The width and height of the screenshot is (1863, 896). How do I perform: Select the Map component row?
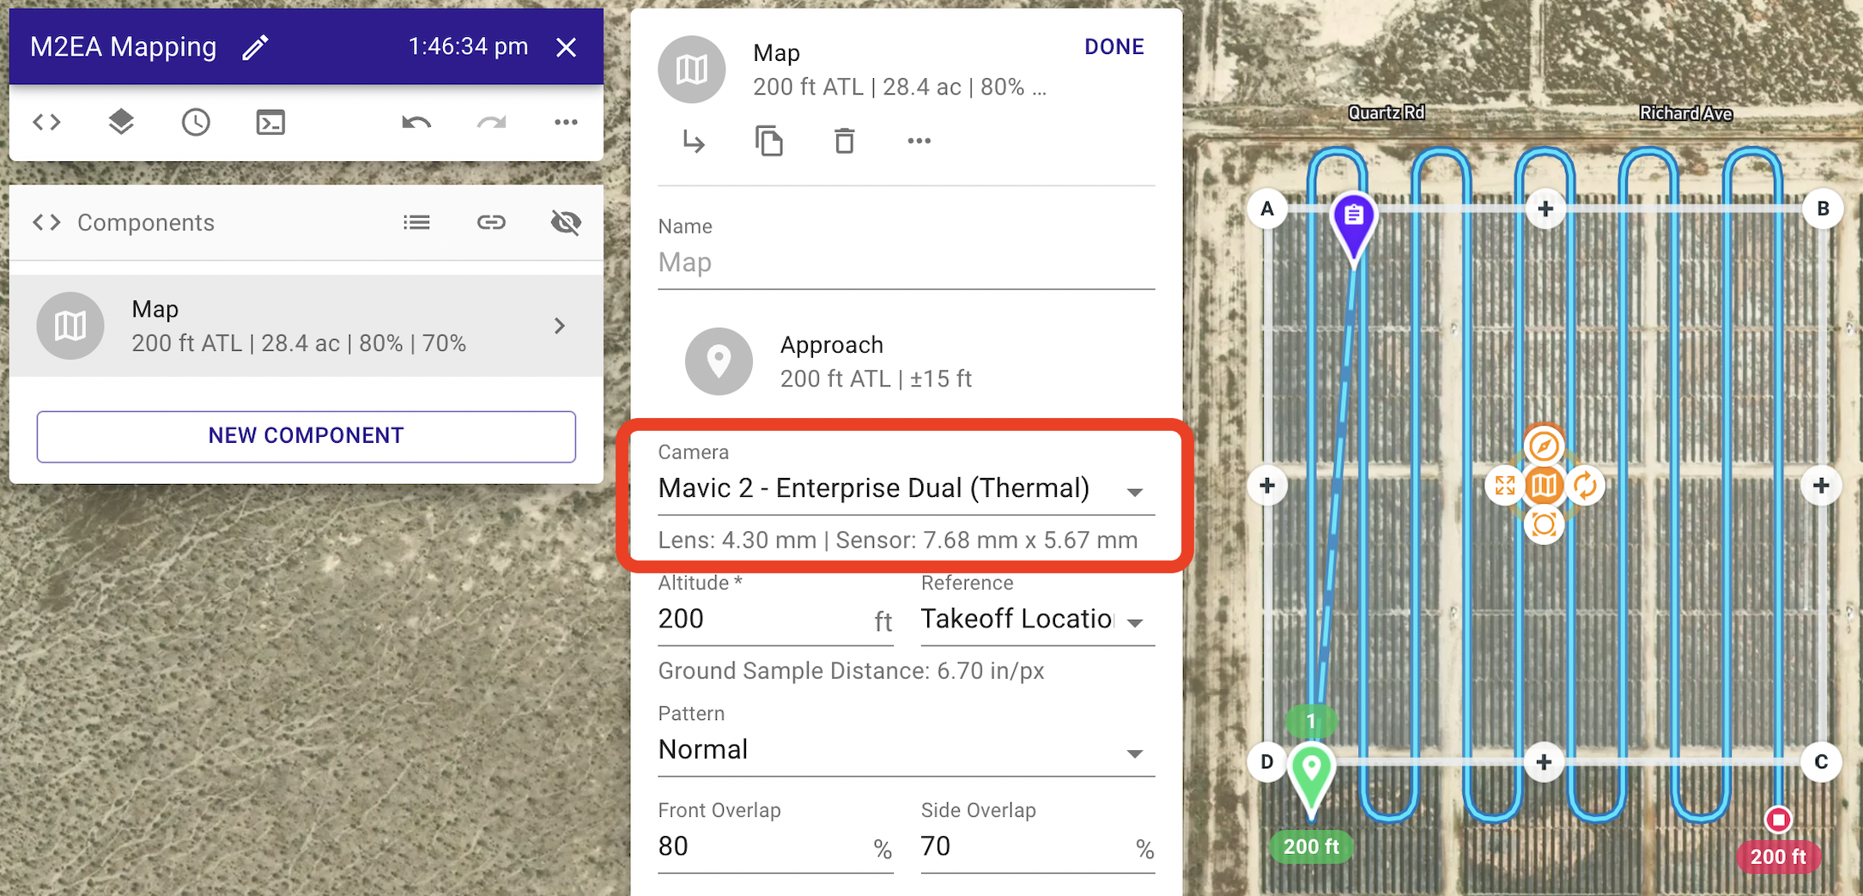[x=306, y=326]
